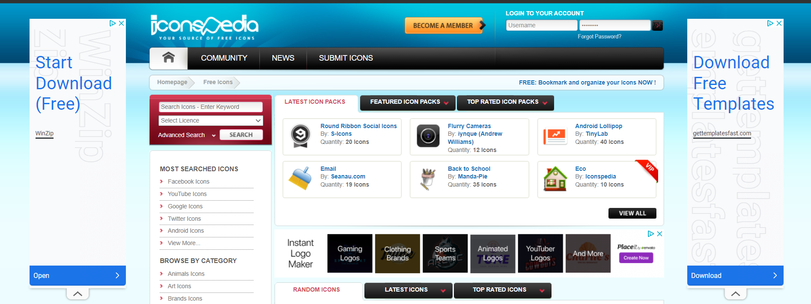Click Sports Teams ad thumbnail

[x=445, y=254]
